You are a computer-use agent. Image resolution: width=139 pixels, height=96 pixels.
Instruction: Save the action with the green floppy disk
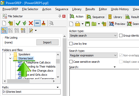tap(88, 24)
